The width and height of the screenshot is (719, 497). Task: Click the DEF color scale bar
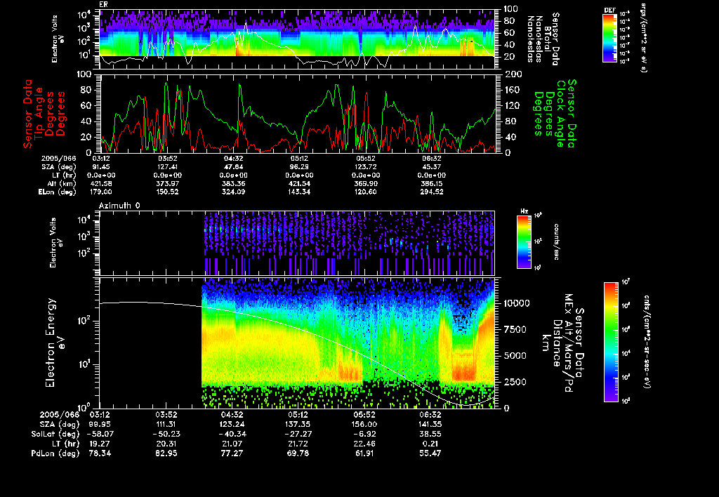(x=609, y=38)
